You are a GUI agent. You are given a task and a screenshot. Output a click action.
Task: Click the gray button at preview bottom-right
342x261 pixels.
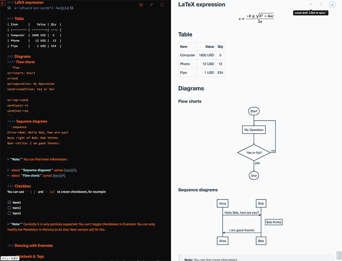338,256
